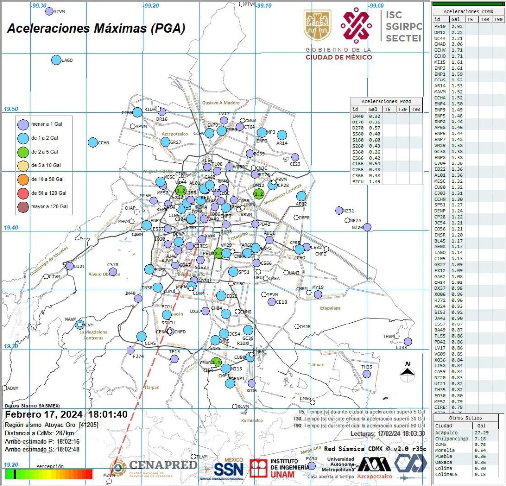This screenshot has height=486, width=506.
Task: Click the 'menor a 1 Gal' legend swatch
Action: click(x=23, y=124)
